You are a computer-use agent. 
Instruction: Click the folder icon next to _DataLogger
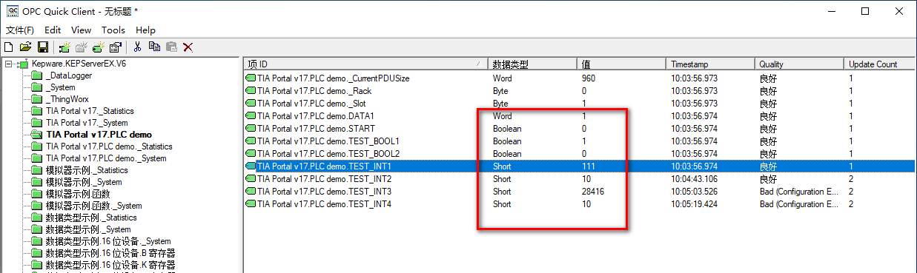coord(36,75)
